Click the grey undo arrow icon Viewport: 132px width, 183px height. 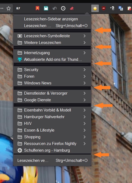coord(55,8)
